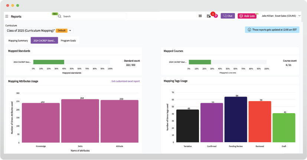Click the purple Confirmed tag bar
The height and width of the screenshot is (160, 307).
click(x=212, y=123)
